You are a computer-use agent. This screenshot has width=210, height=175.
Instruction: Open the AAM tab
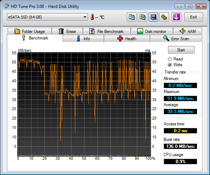point(188,32)
